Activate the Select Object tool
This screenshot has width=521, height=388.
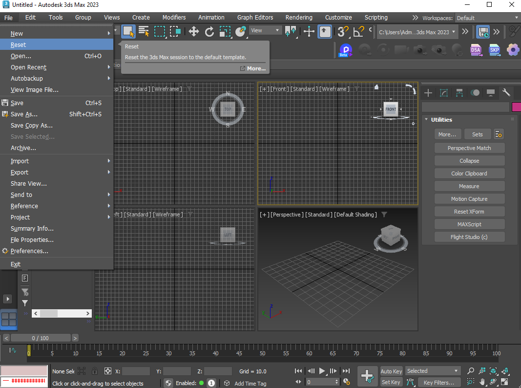click(x=128, y=32)
